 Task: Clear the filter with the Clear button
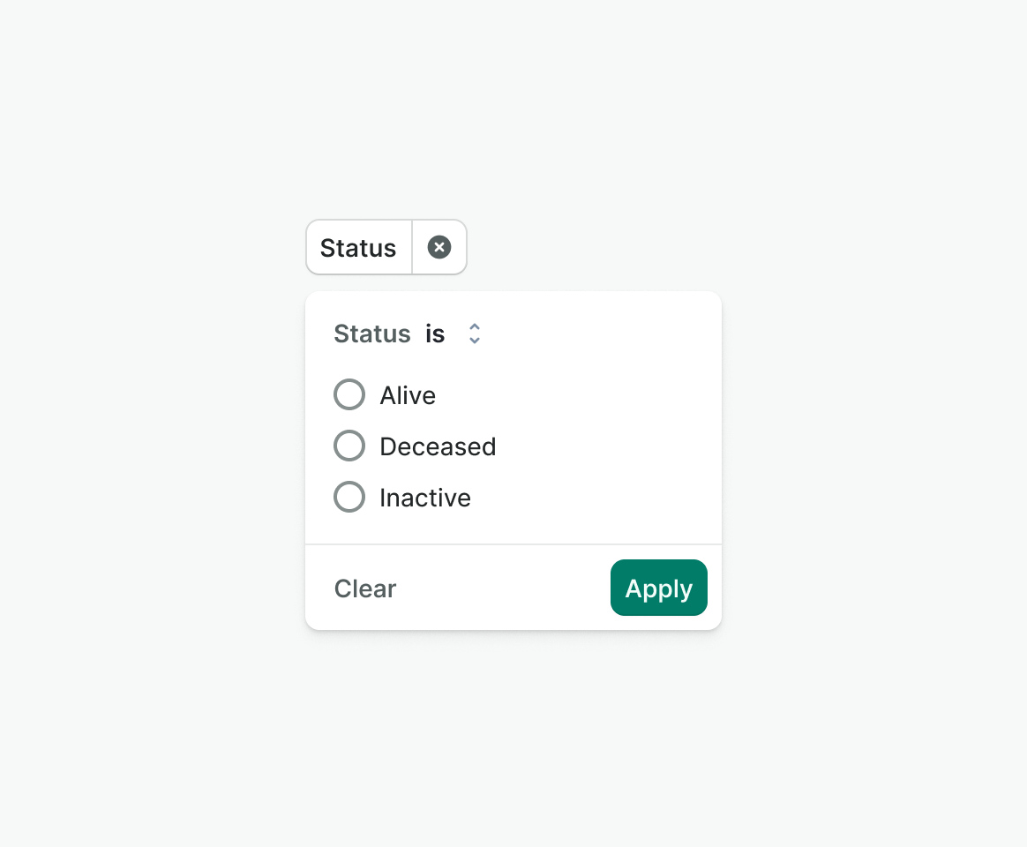[365, 588]
